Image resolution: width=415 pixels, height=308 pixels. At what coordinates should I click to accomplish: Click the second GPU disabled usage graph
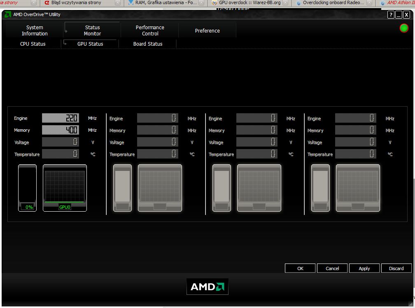[160, 188]
